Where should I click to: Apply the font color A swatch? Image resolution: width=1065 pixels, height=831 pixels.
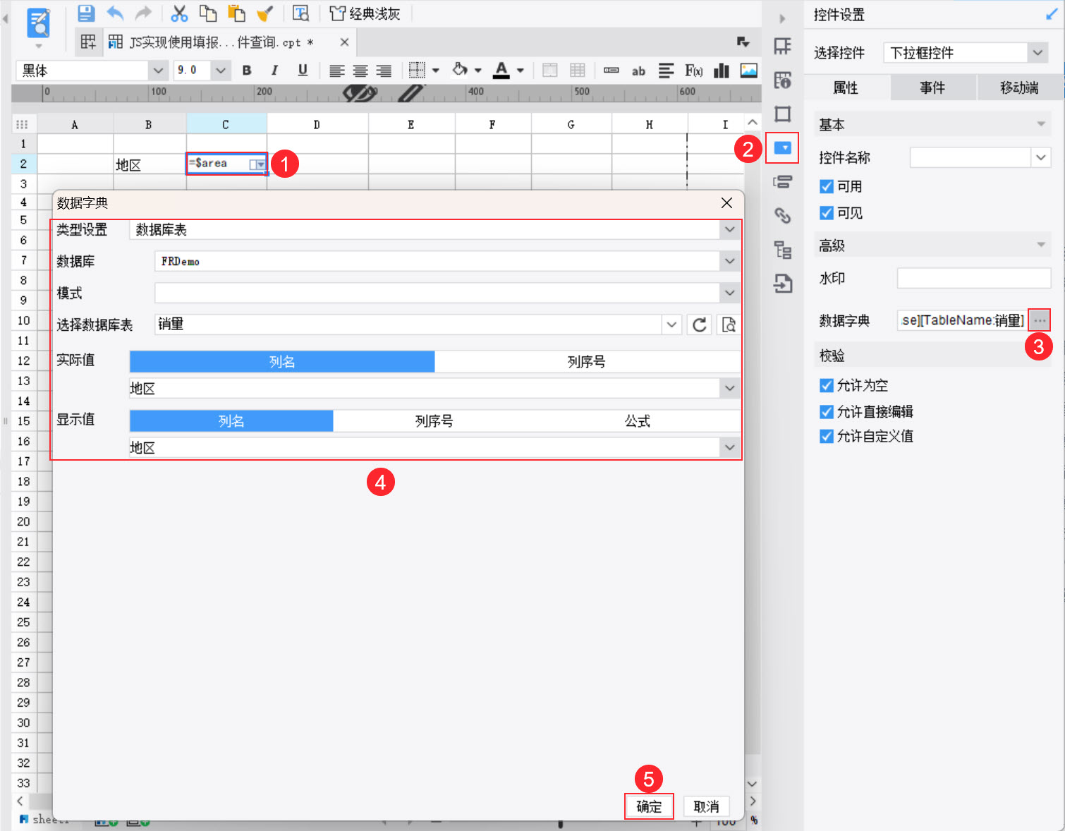coord(501,70)
